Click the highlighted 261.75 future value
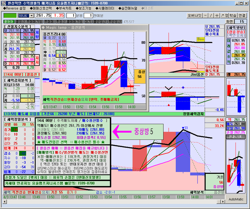 click(x=239, y=55)
